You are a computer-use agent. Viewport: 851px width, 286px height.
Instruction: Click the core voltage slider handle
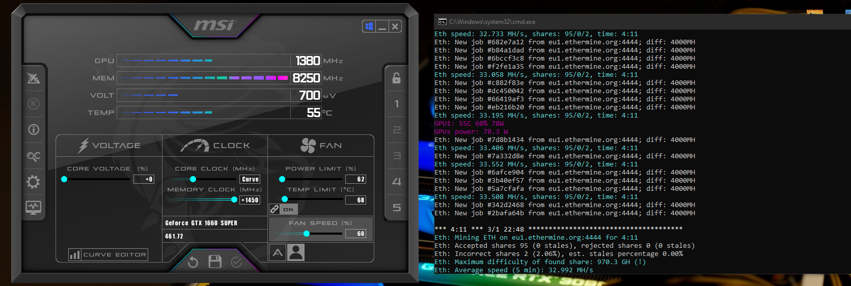click(x=64, y=179)
